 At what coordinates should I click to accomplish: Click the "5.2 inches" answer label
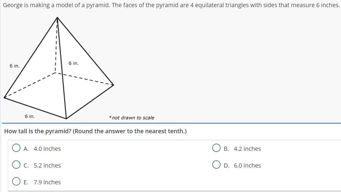coord(47,165)
